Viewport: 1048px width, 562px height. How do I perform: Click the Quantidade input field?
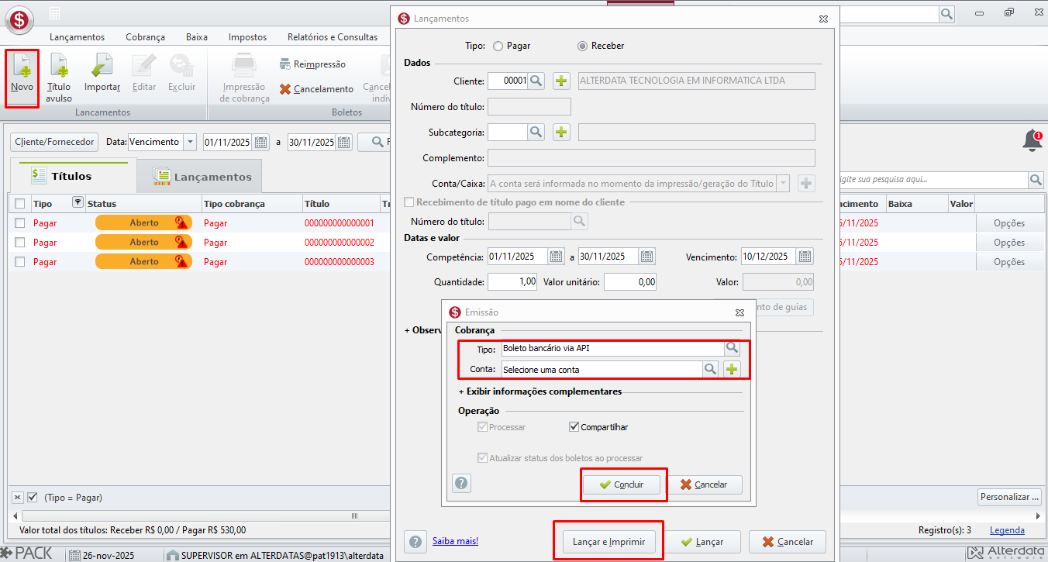[512, 282]
